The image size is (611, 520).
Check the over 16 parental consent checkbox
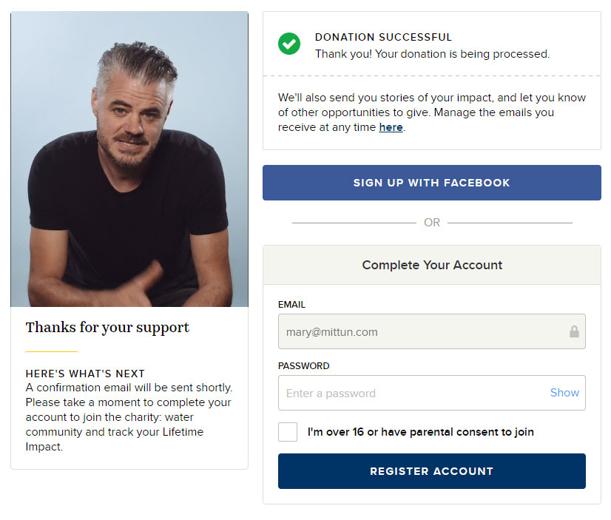pos(288,432)
